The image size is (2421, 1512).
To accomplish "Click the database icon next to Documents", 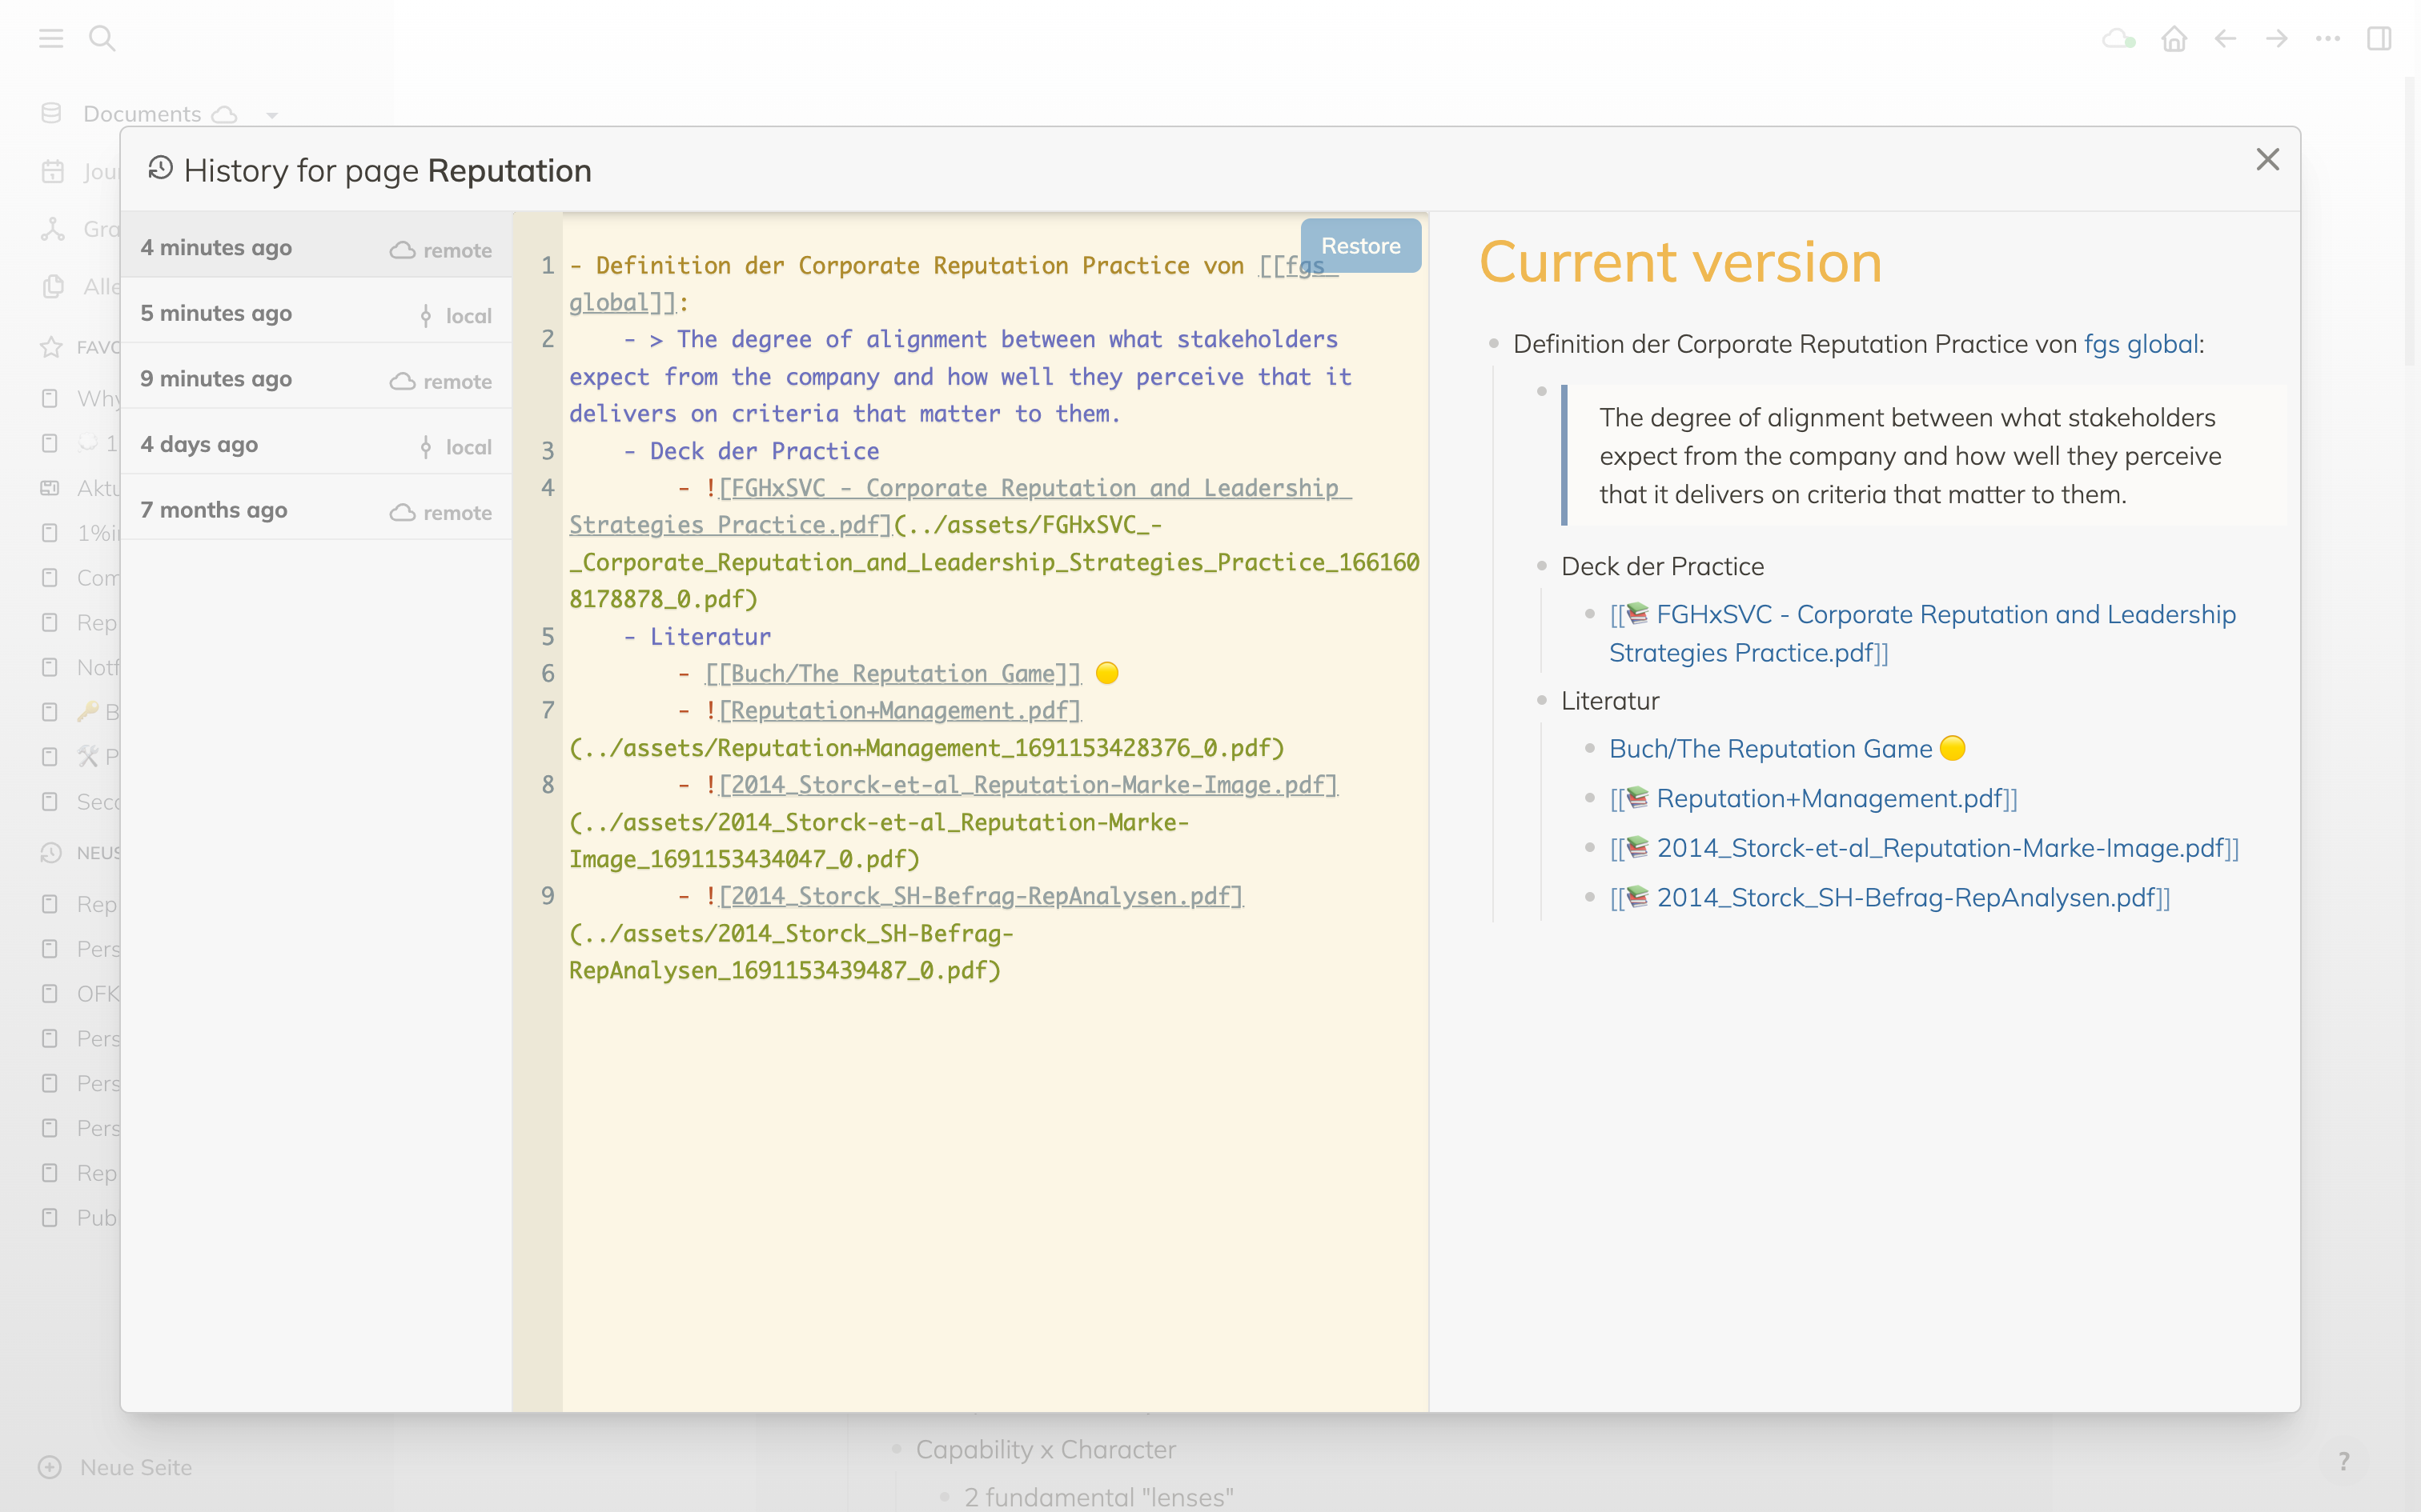I will click(x=53, y=113).
